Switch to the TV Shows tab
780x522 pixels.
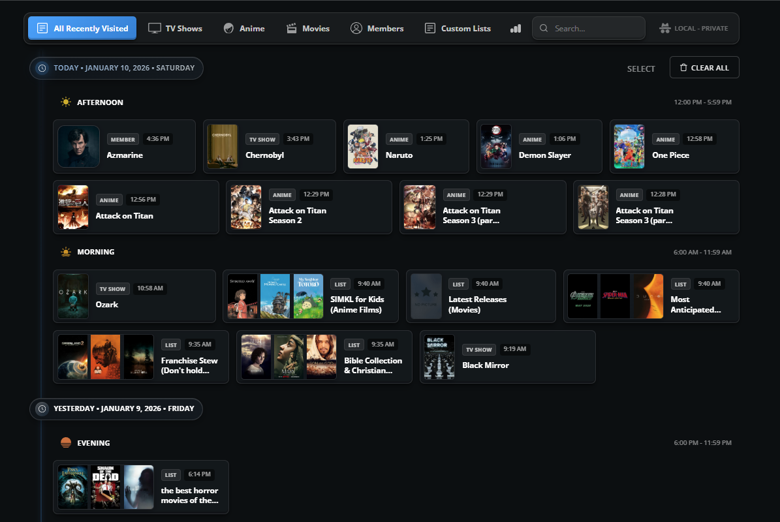pyautogui.click(x=175, y=29)
